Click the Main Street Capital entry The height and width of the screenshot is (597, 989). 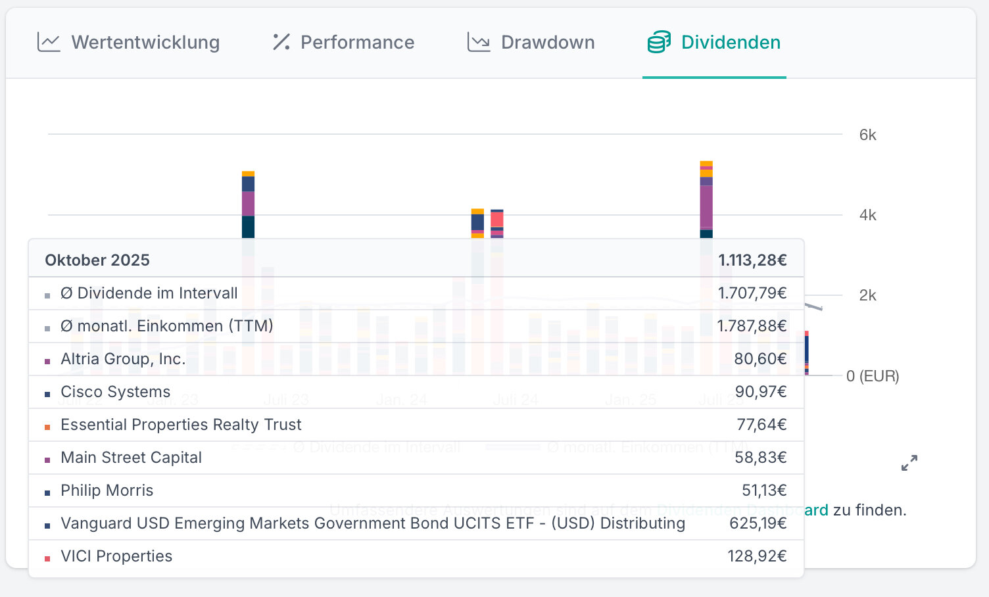coord(132,458)
